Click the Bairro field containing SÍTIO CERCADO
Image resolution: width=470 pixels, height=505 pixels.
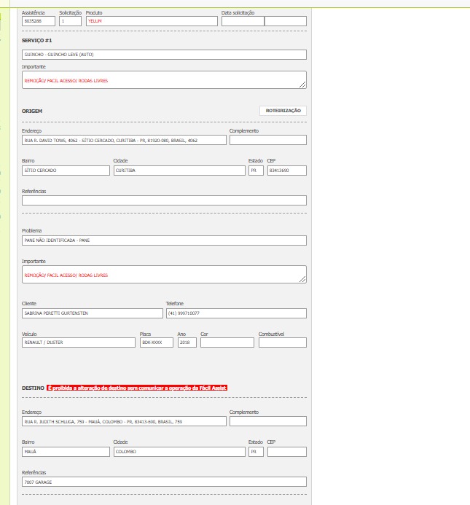[x=66, y=171]
